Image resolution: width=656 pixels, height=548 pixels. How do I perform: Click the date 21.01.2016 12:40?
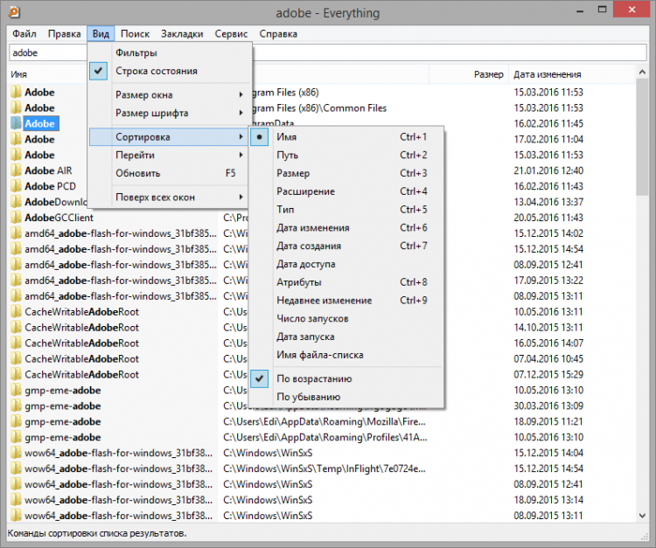[548, 170]
